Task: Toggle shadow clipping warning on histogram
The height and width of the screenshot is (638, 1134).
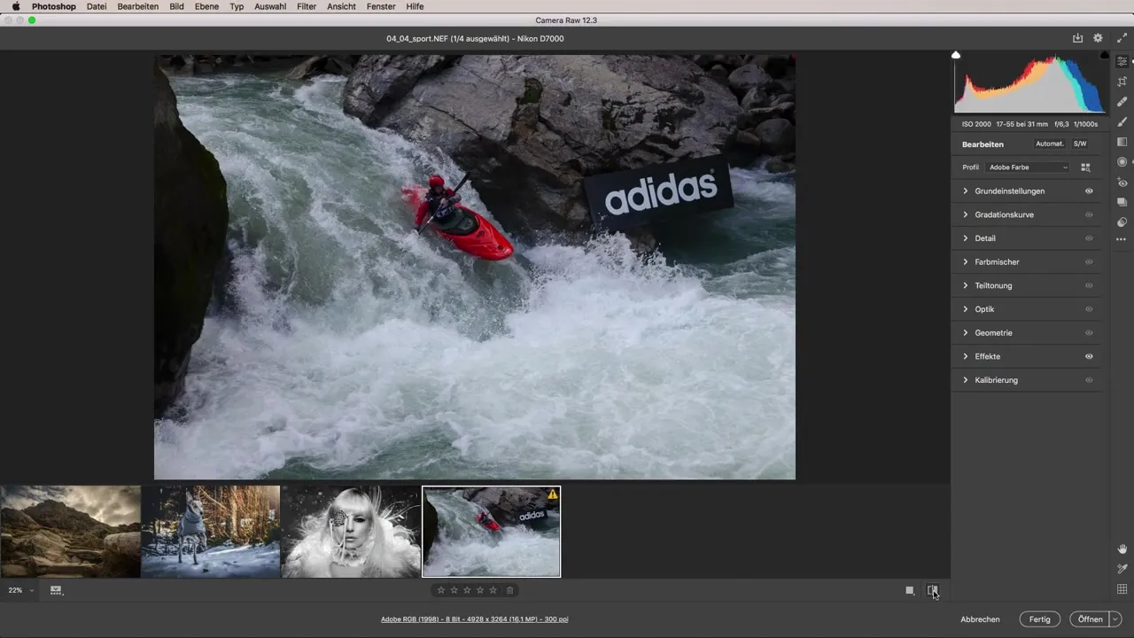Action: pos(956,55)
